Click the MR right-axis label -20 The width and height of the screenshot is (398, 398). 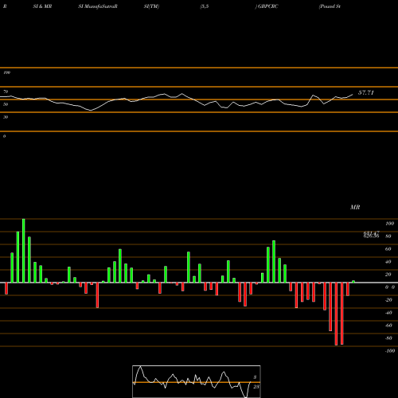coord(388,300)
